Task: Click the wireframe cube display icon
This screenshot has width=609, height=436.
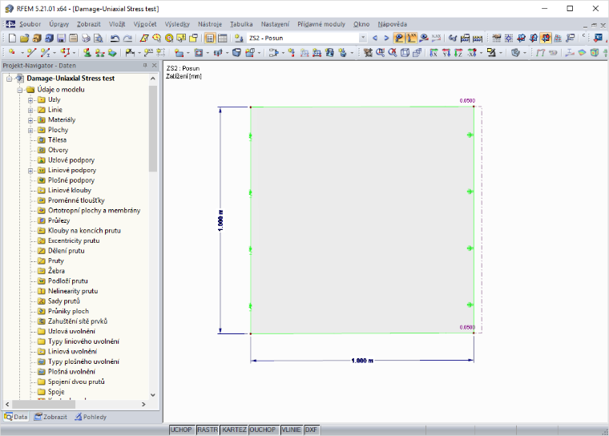Action: coord(405,52)
